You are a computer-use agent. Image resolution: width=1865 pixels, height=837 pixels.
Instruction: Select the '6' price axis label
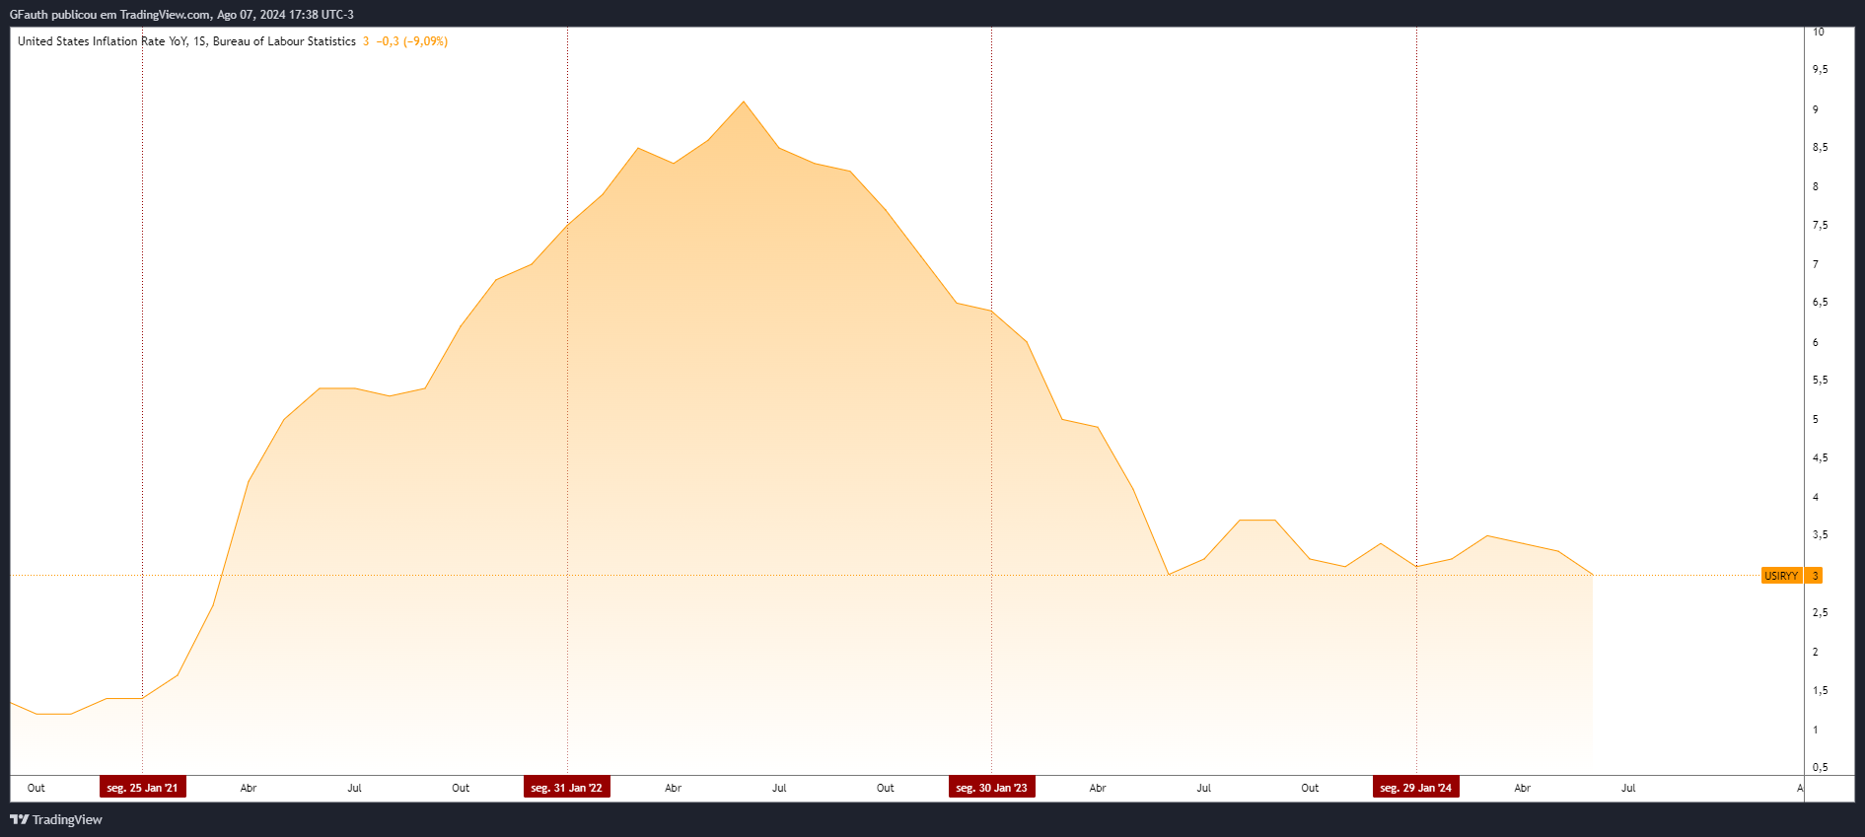[1816, 342]
